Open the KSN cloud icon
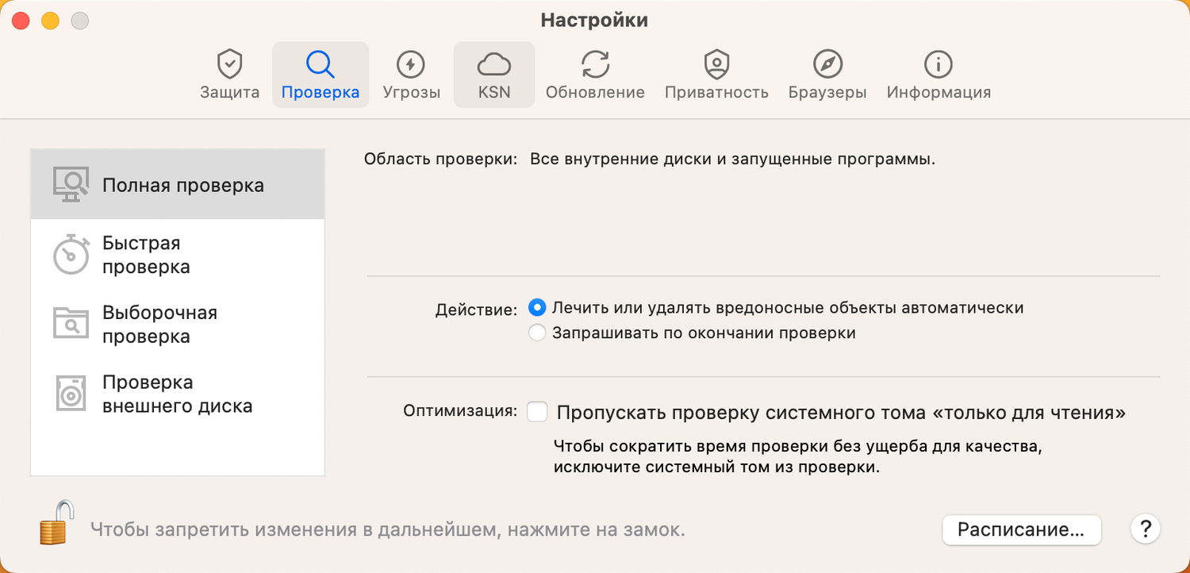The width and height of the screenshot is (1190, 573). (493, 63)
